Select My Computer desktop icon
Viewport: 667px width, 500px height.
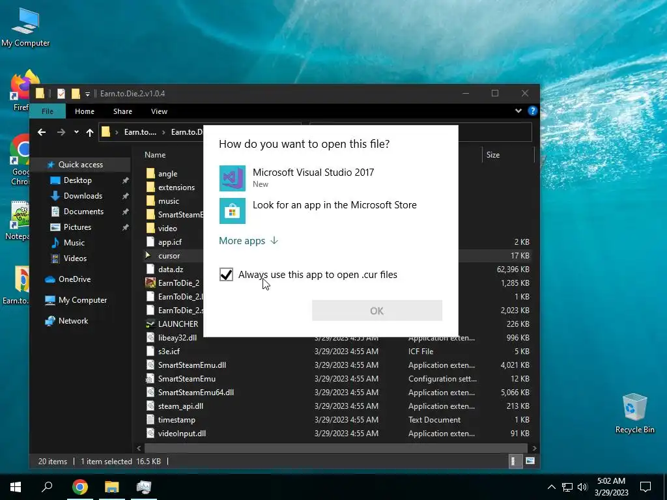point(25,27)
